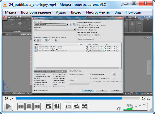The width and height of the screenshot is (155, 114).
Task: Adjust the 75% volume slider
Action: pos(136,107)
